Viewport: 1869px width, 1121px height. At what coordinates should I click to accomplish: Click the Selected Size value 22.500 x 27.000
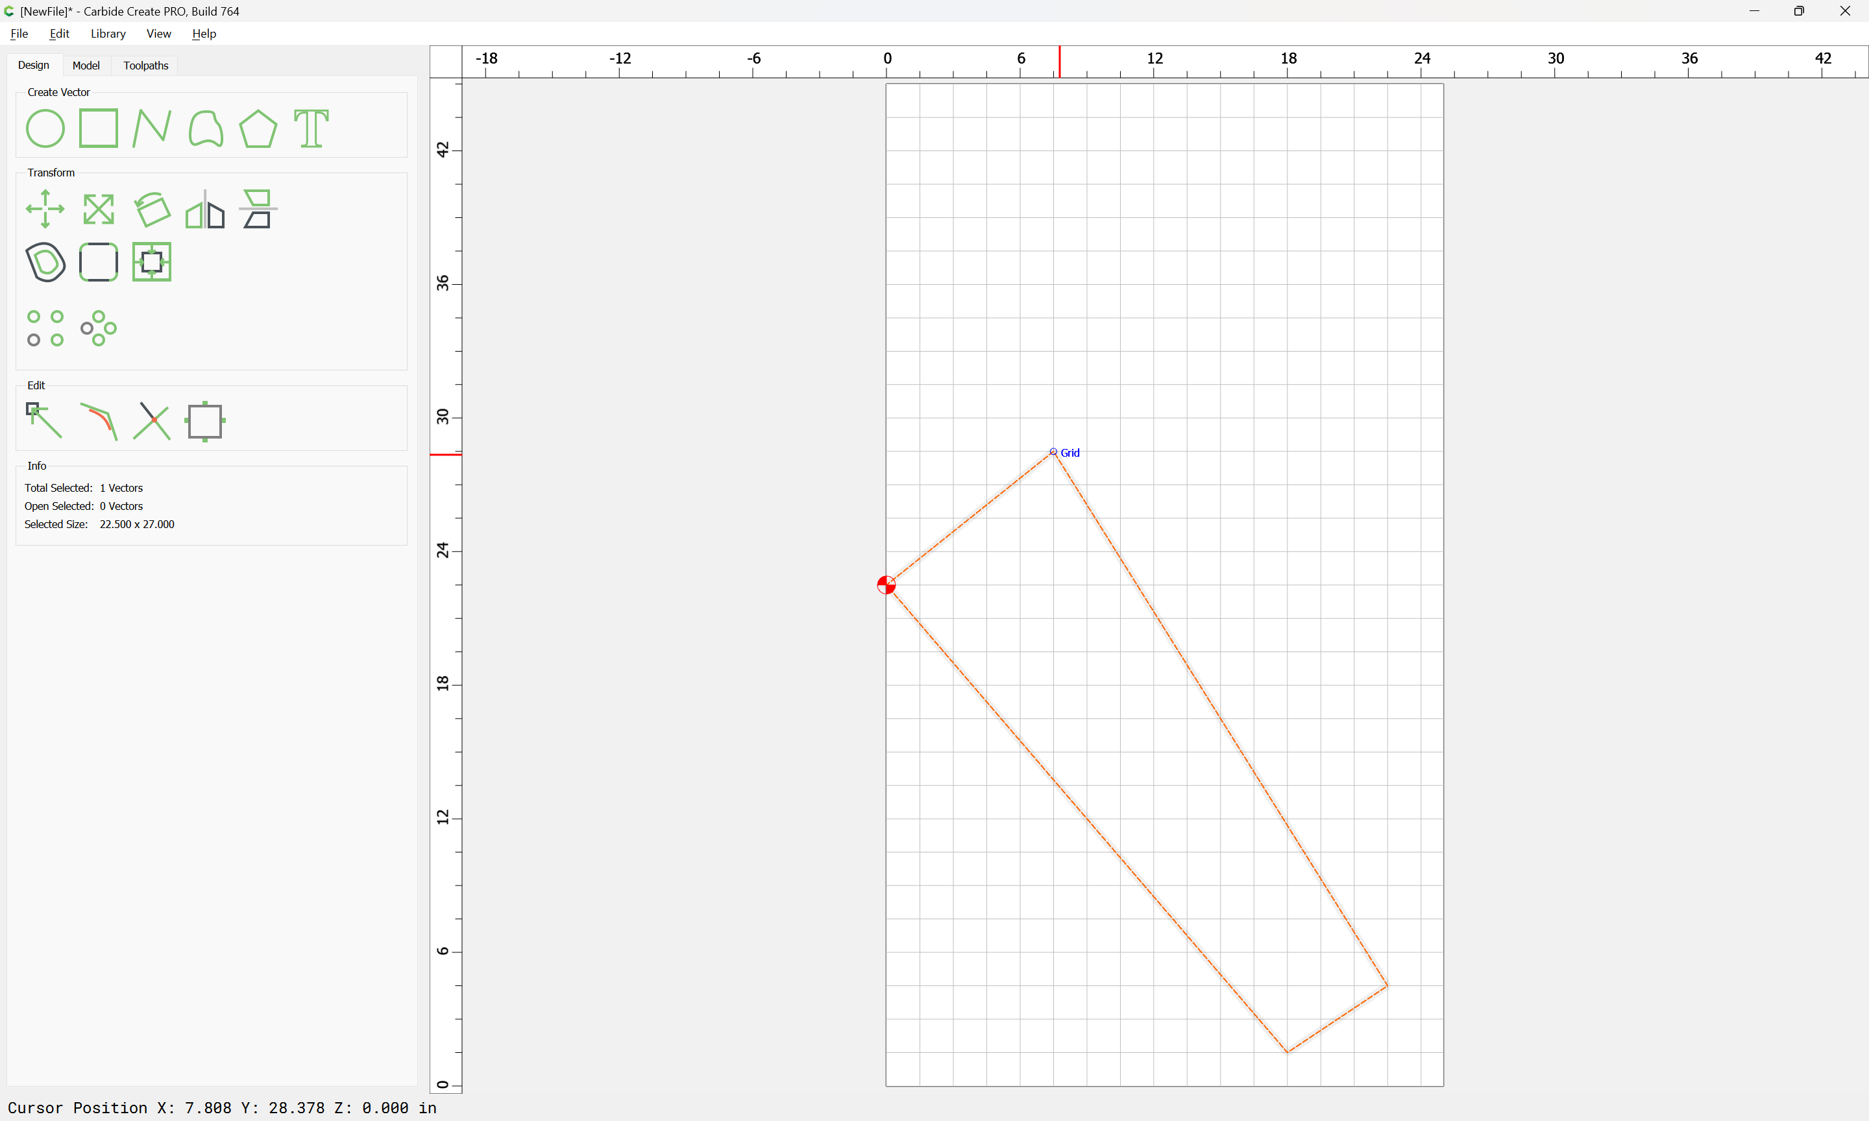coord(137,524)
